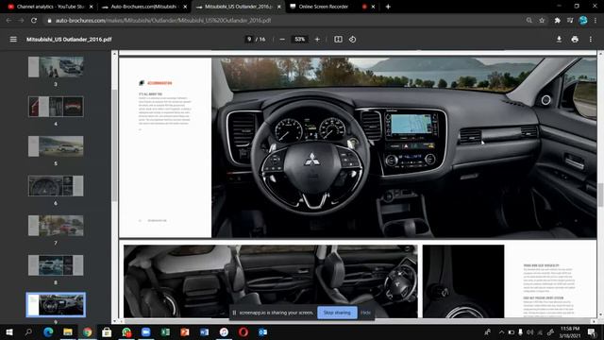Screen dimensions: 604x340
Task: Open the PDF viewer more actions menu
Action: (591, 40)
